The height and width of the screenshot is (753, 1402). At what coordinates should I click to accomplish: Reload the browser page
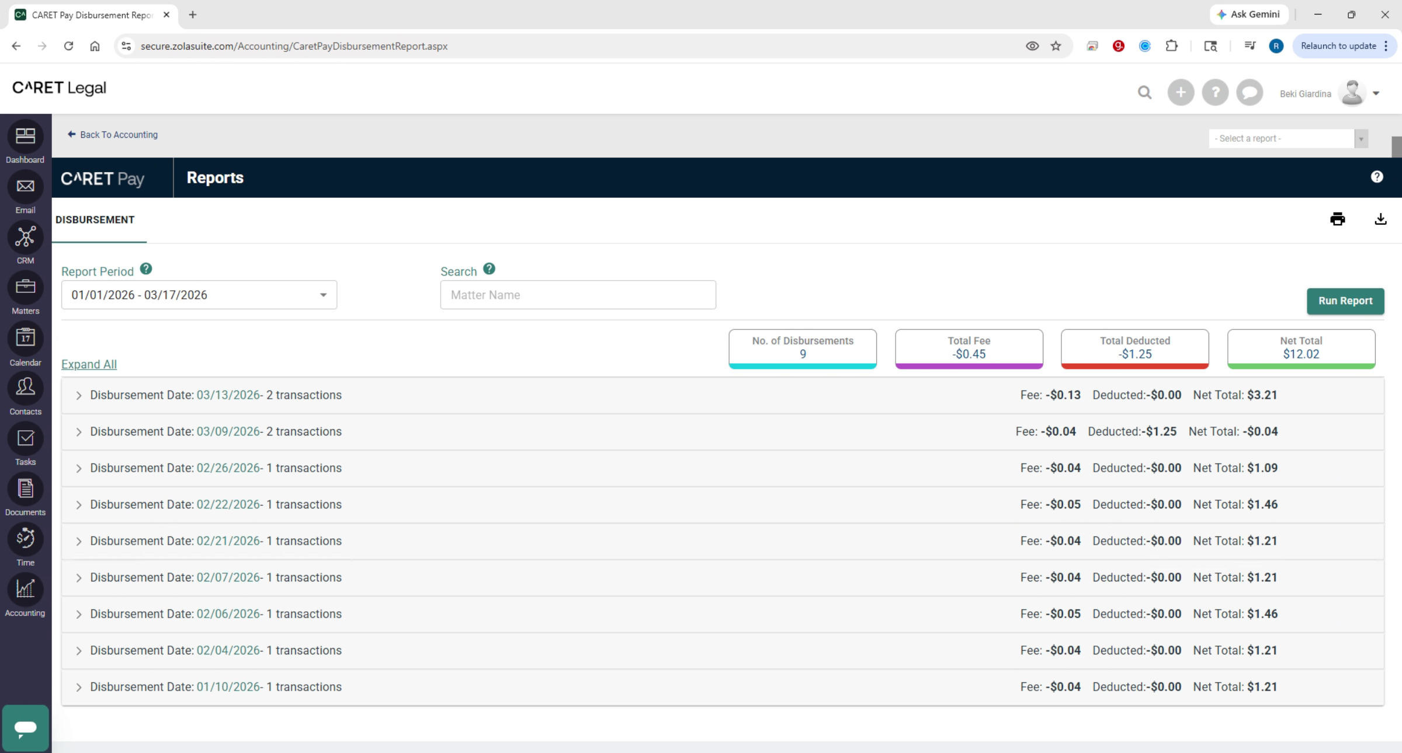[68, 46]
